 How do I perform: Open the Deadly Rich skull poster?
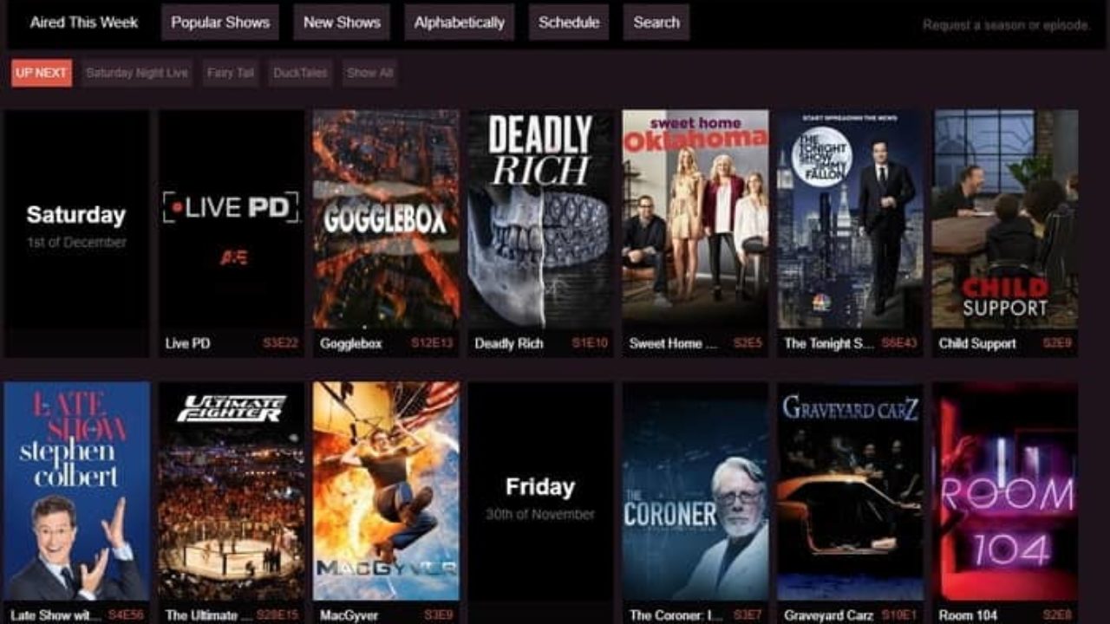pyautogui.click(x=540, y=219)
